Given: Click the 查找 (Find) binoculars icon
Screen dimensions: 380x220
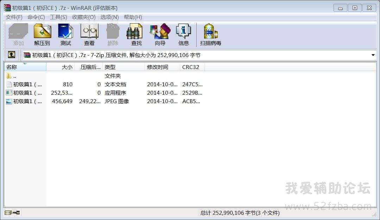Looking at the screenshot, I should (x=134, y=31).
